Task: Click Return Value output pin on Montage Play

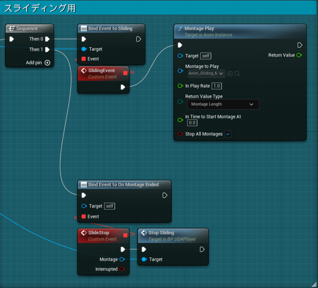Action: click(x=299, y=55)
